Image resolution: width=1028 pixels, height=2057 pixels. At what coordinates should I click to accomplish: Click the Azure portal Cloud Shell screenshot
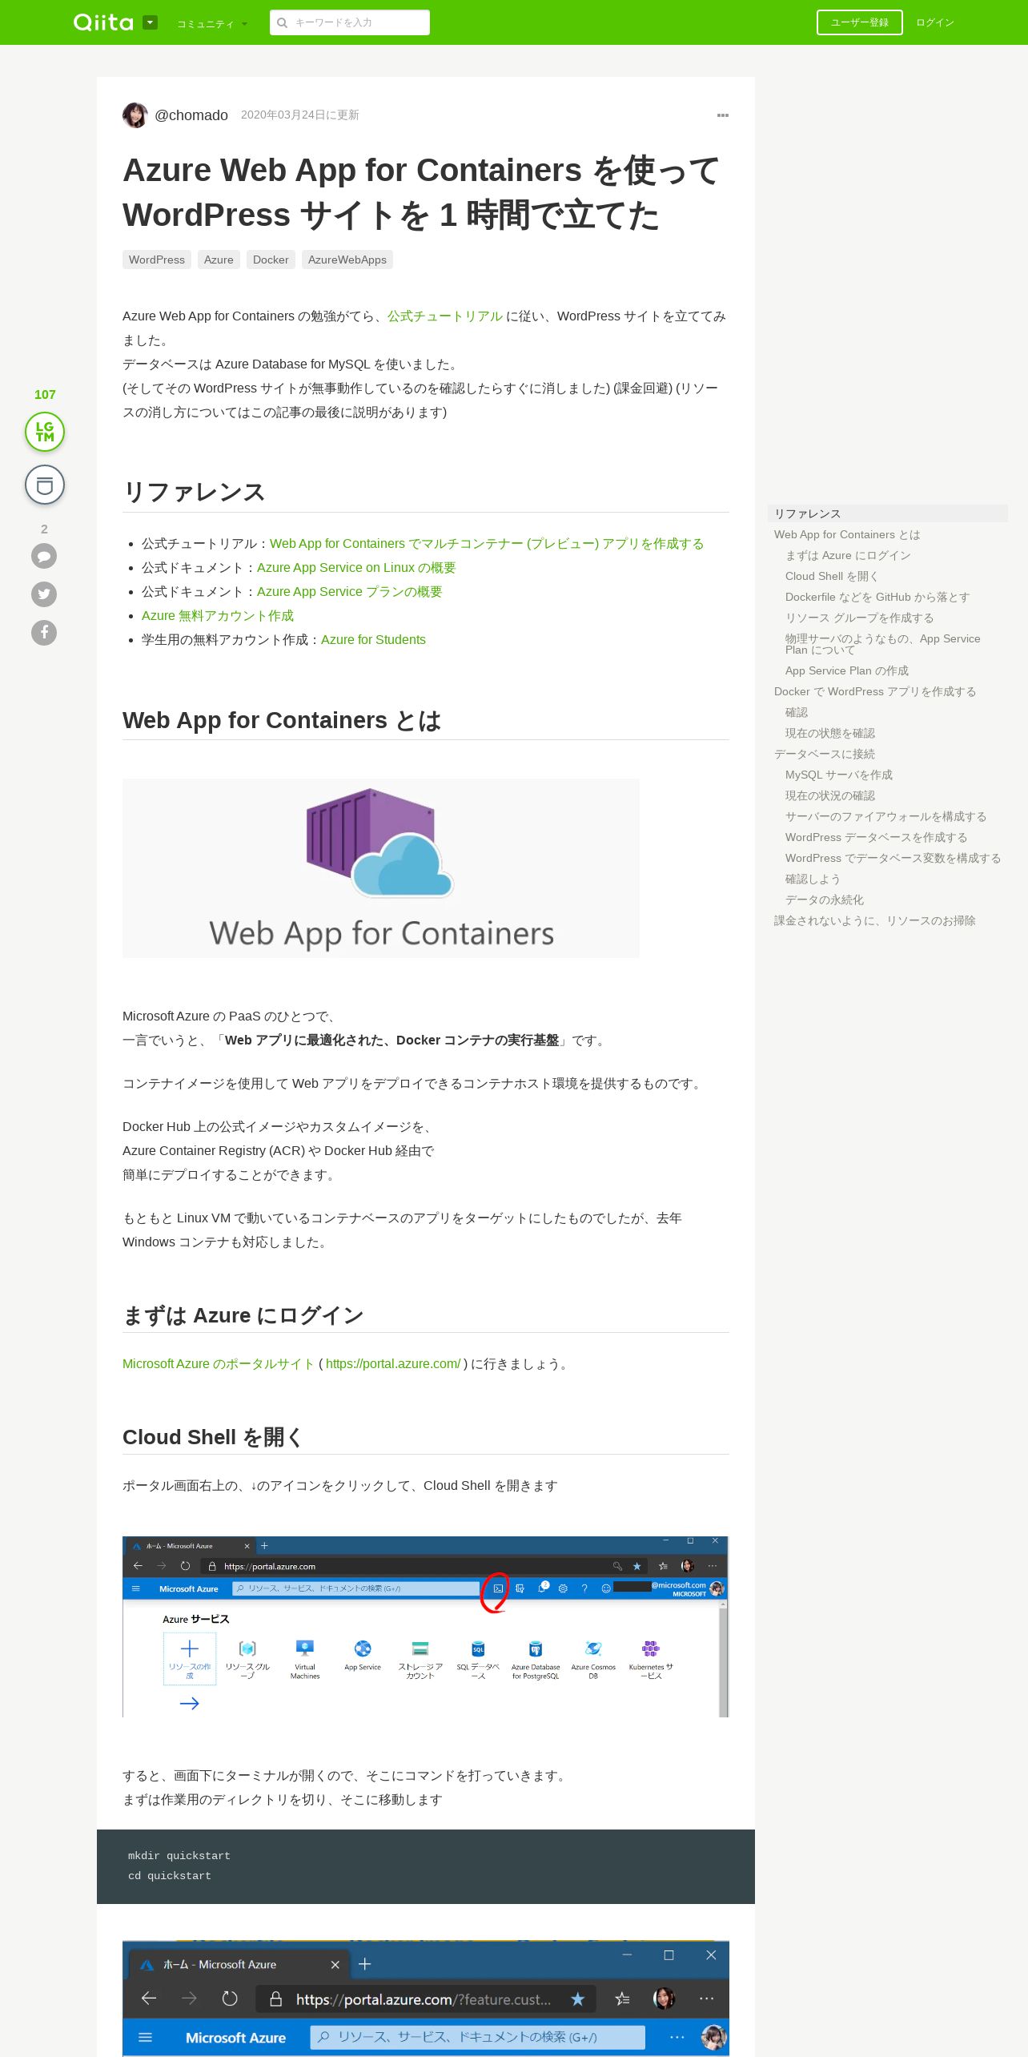pos(426,1627)
